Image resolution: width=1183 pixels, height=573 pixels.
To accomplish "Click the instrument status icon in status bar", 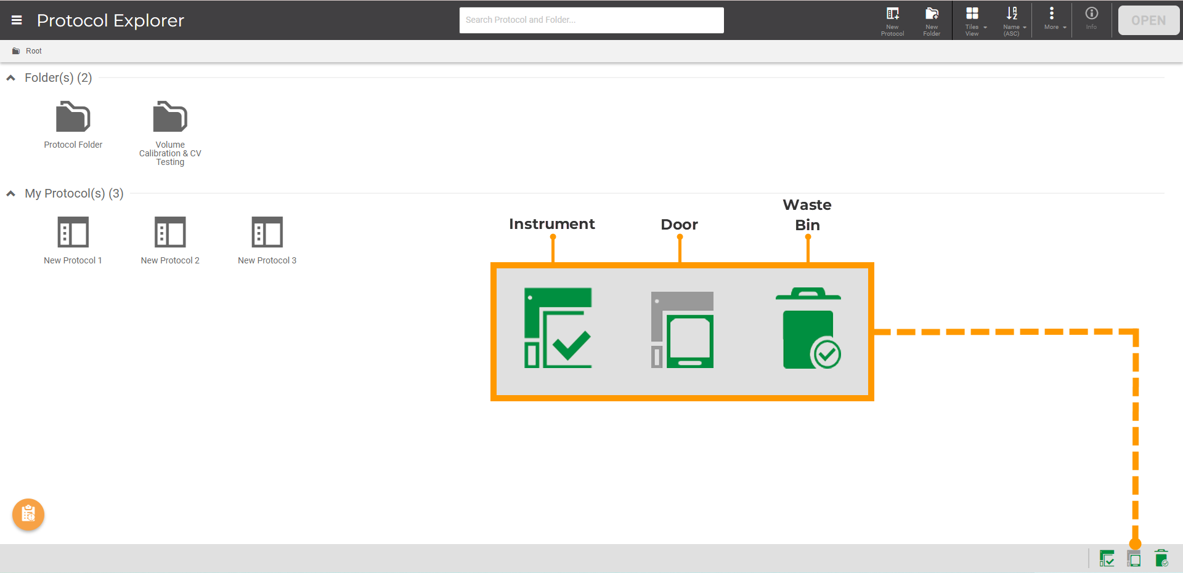I will [x=1107, y=559].
